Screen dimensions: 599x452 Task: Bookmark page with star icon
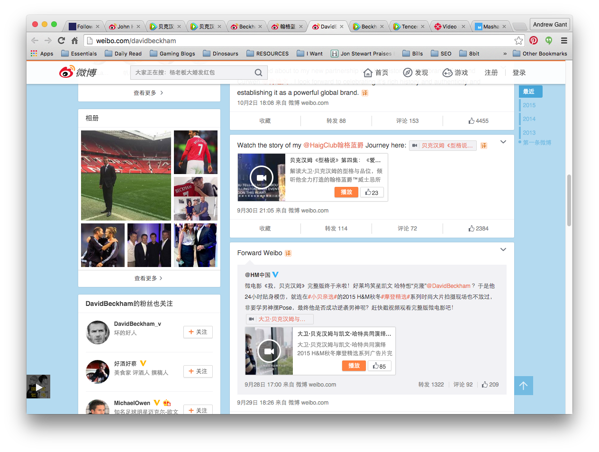519,40
